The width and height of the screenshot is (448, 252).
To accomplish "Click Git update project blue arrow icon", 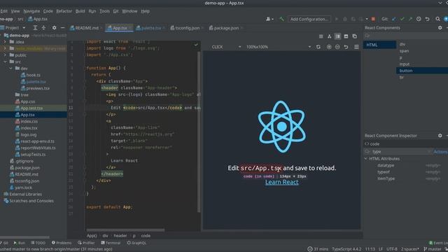I will (x=394, y=19).
